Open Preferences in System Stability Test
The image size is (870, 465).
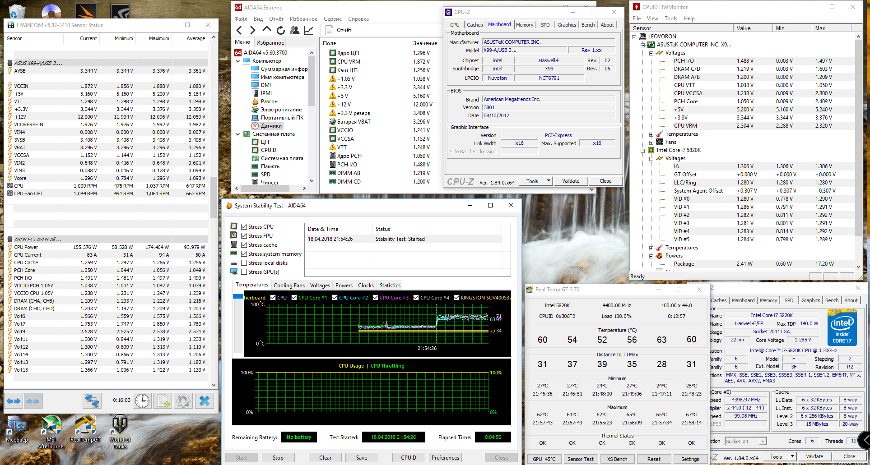click(445, 457)
